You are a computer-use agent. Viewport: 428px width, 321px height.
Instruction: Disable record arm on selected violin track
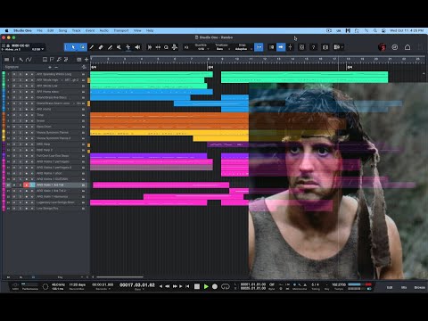point(26,185)
